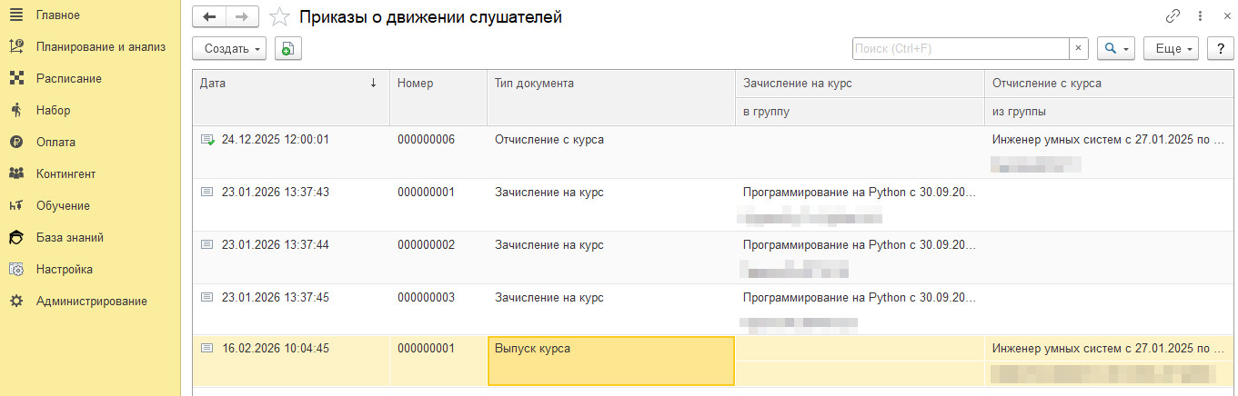Select the Выпуск курса cell
The height and width of the screenshot is (396, 1238).
pyautogui.click(x=610, y=349)
